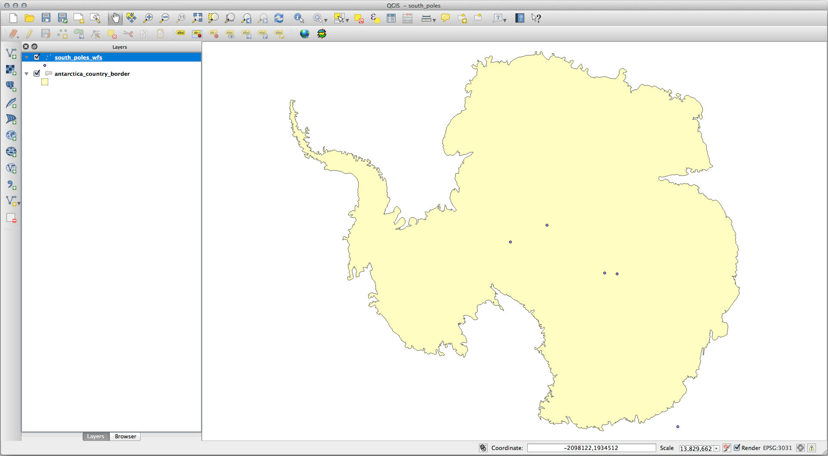Click in the Coordinate input field
The width and height of the screenshot is (828, 456).
point(591,448)
